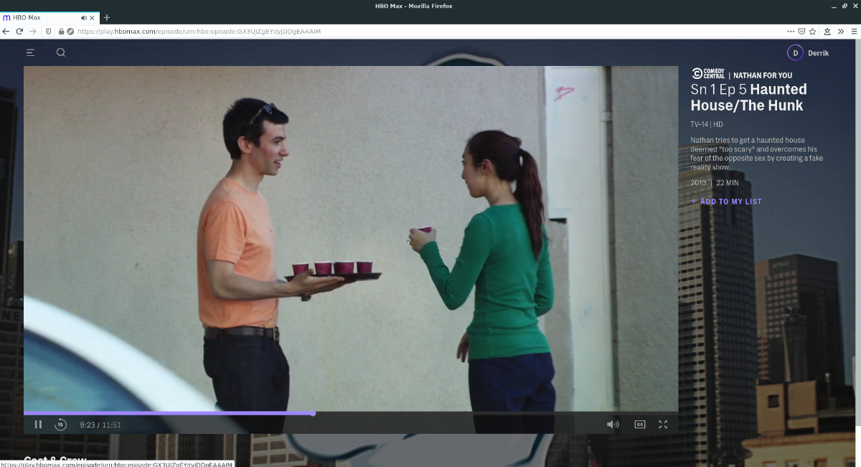The height and width of the screenshot is (467, 861).
Task: Enter fullscreen video mode
Action: pyautogui.click(x=663, y=424)
